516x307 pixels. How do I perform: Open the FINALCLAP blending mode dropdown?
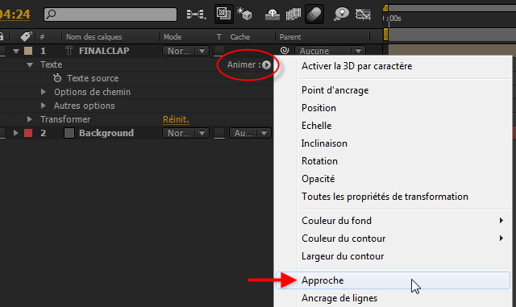click(x=185, y=51)
